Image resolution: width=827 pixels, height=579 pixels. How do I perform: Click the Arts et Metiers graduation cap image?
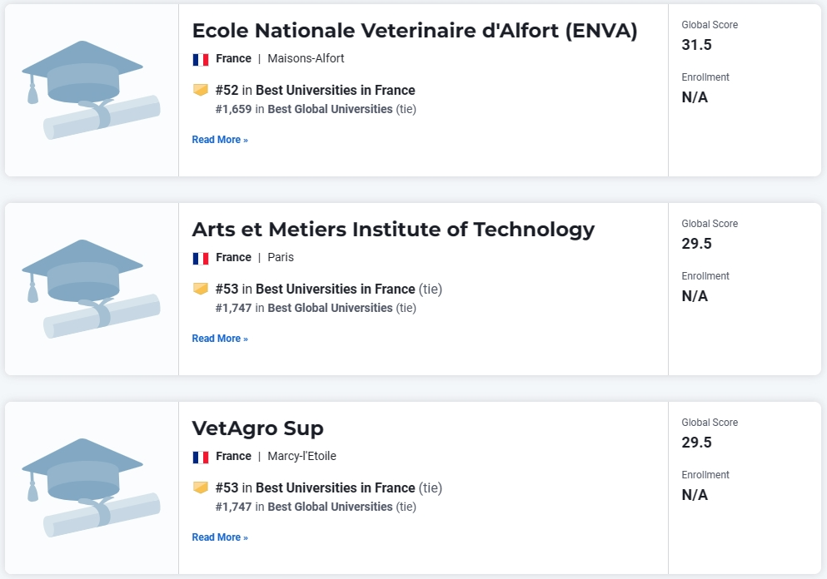[91, 289]
